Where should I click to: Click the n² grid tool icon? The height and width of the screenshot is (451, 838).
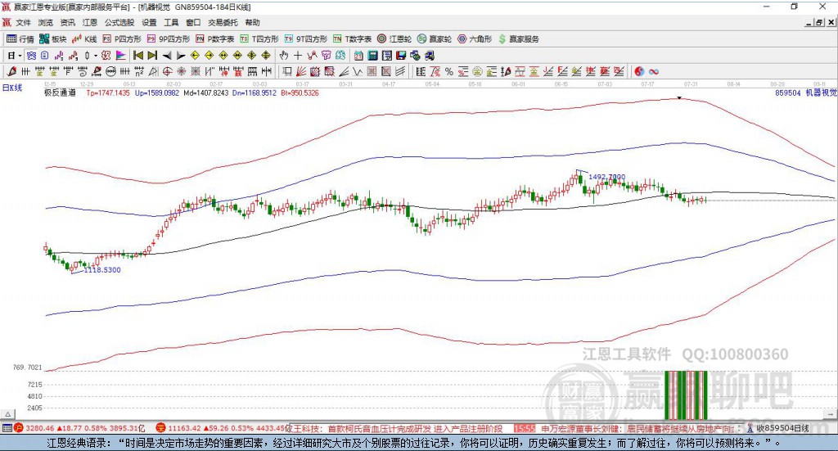click(139, 71)
